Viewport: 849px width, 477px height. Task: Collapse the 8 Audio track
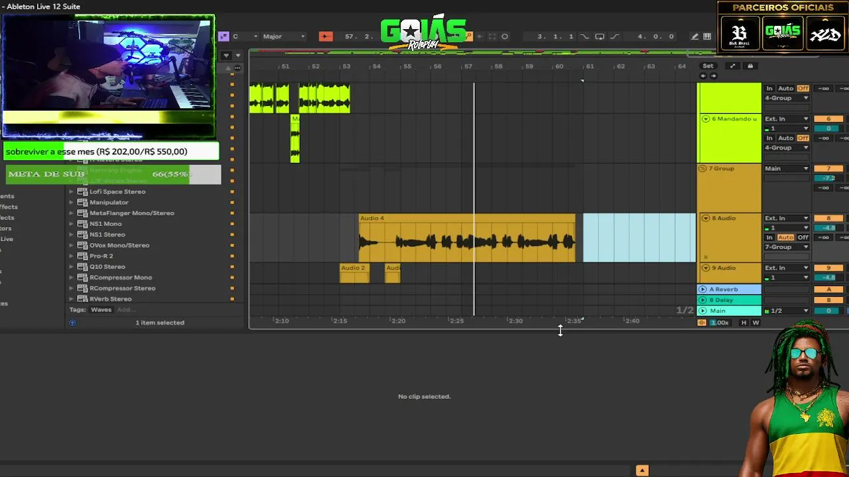(x=705, y=219)
